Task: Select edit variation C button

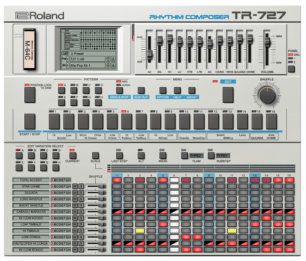Action: [x=44, y=156]
